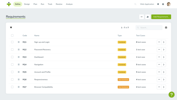The height and width of the screenshot is (100, 177).
Task: Check the RQ4 row checkbox
Action: tap(12, 65)
